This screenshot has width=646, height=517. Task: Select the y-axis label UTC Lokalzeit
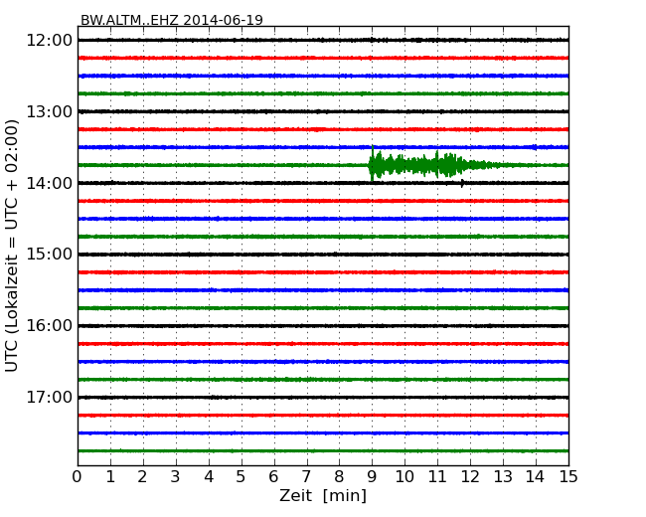[x=12, y=246]
